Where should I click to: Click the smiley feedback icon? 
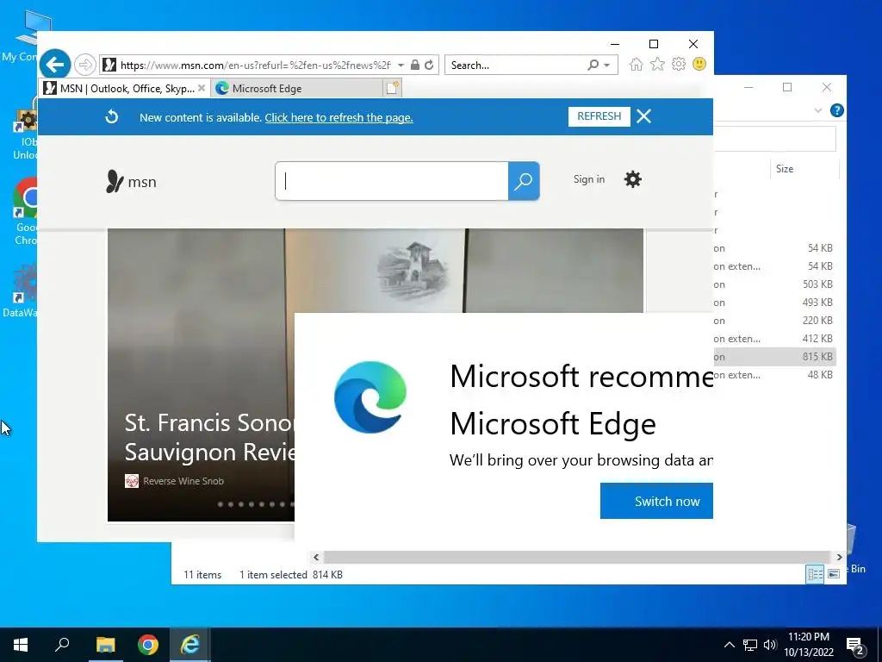coord(699,64)
